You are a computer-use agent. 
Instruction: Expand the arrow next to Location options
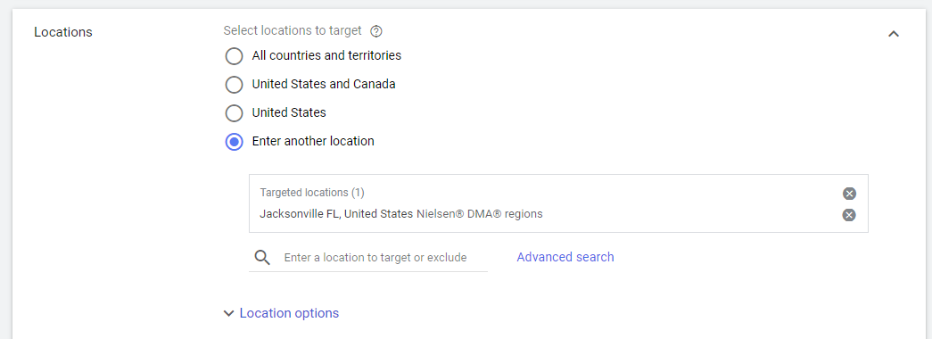[229, 313]
